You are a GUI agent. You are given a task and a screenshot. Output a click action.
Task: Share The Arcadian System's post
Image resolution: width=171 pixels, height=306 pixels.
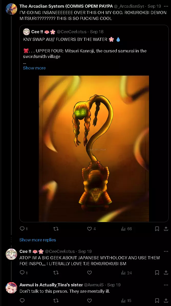tap(166, 229)
